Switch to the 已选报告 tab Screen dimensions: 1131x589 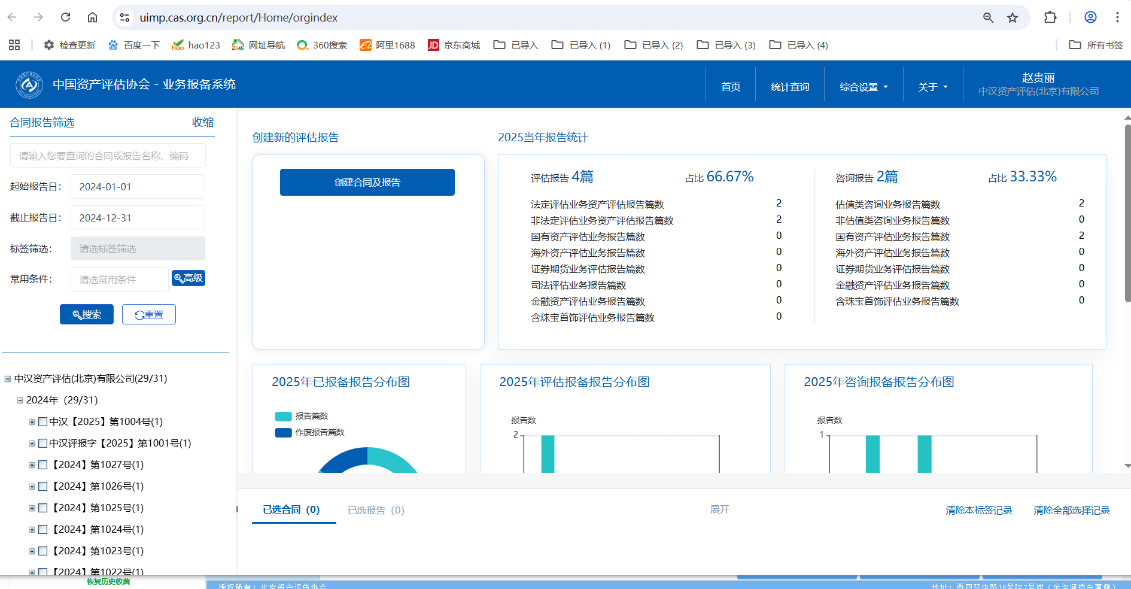pyautogui.click(x=376, y=510)
